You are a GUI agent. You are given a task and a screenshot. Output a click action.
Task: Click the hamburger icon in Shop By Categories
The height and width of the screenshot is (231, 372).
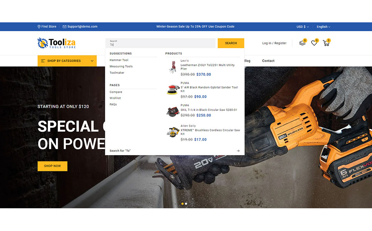click(43, 61)
